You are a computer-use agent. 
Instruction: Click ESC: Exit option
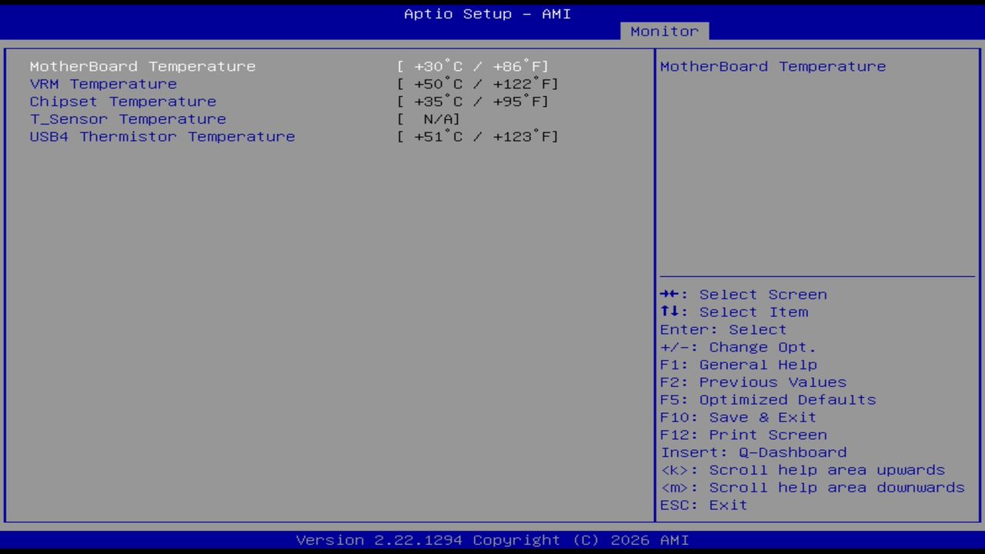coord(703,505)
